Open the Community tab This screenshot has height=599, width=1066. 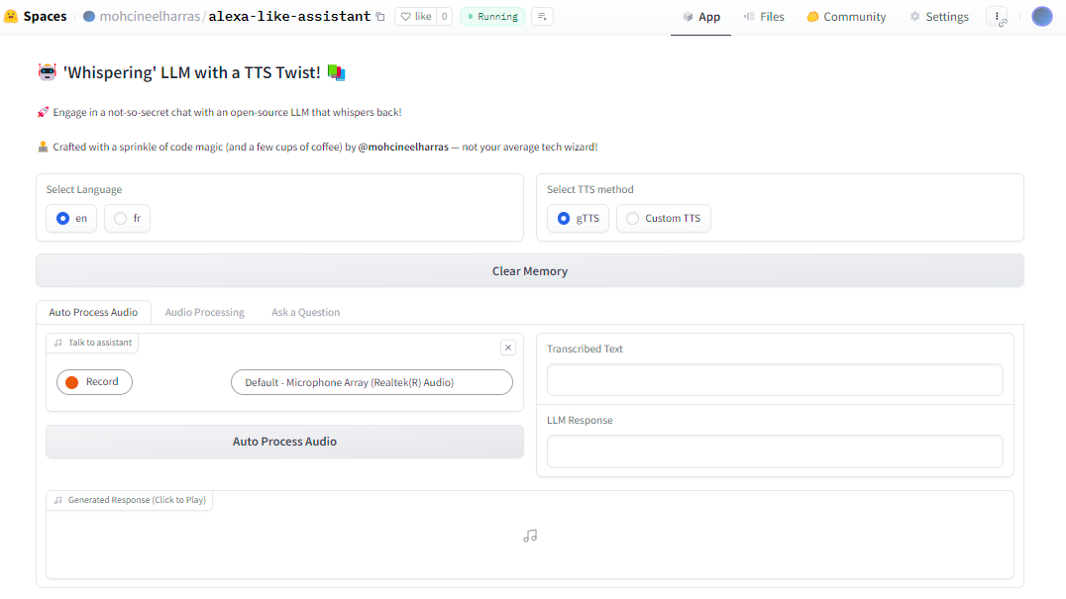[846, 17]
